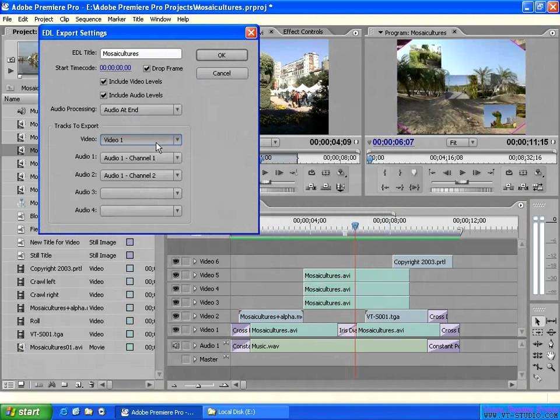Viewport: 560px width, 420px height.
Task: Click the Windows start button
Action: pos(26,412)
